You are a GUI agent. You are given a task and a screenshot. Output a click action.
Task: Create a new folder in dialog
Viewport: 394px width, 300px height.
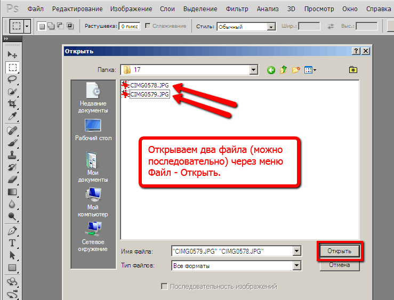[x=296, y=70]
